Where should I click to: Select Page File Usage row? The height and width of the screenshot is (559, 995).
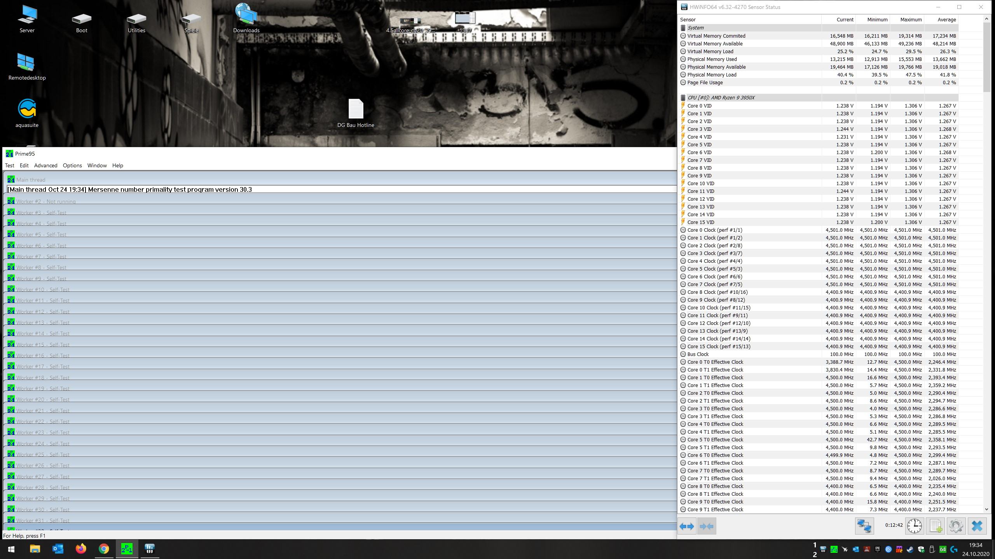click(818, 82)
